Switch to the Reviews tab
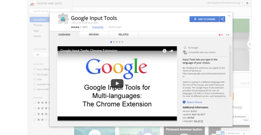The image size is (261, 135). pyautogui.click(x=94, y=34)
